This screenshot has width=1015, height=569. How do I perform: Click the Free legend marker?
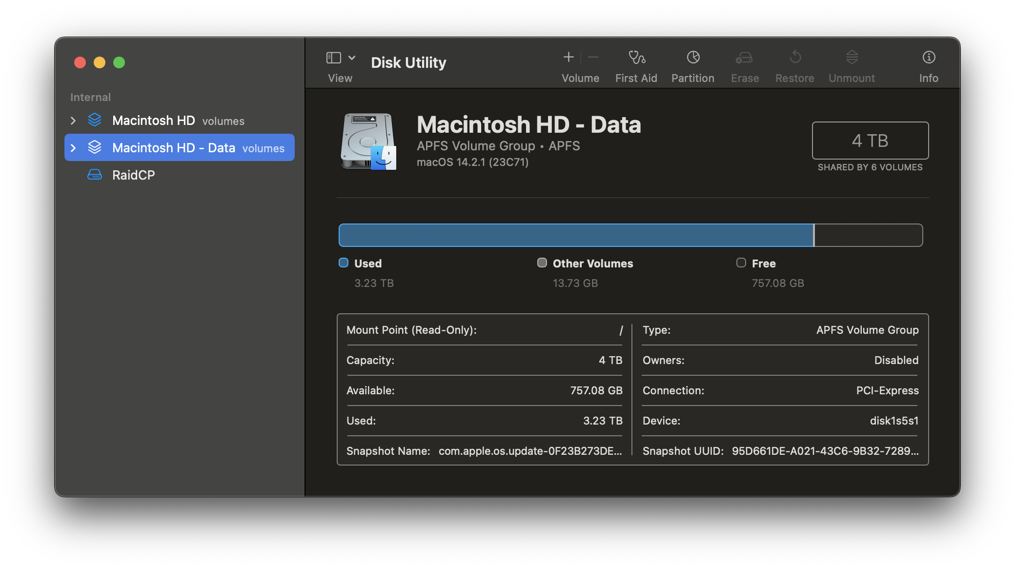coord(741,263)
